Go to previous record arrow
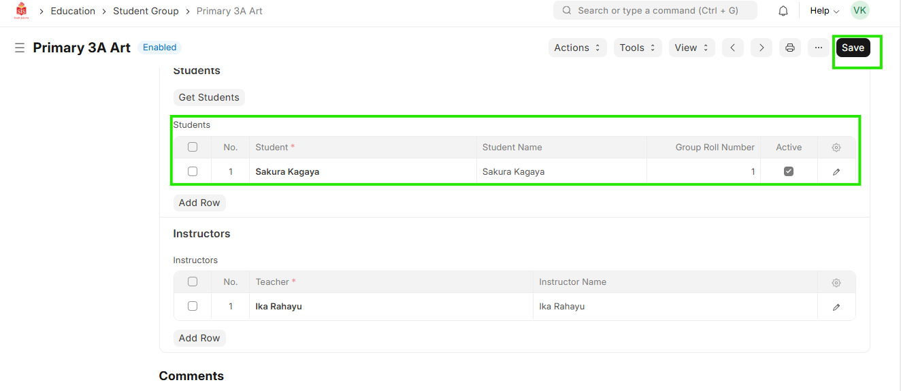Image resolution: width=901 pixels, height=391 pixels. (x=732, y=48)
